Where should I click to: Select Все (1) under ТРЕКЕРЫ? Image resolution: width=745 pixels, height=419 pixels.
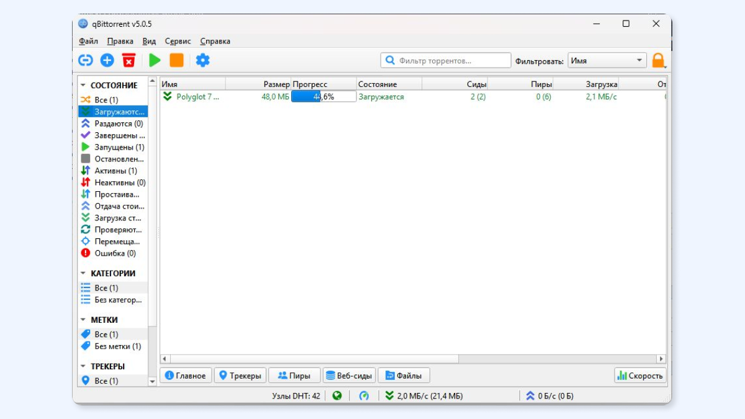tap(113, 381)
